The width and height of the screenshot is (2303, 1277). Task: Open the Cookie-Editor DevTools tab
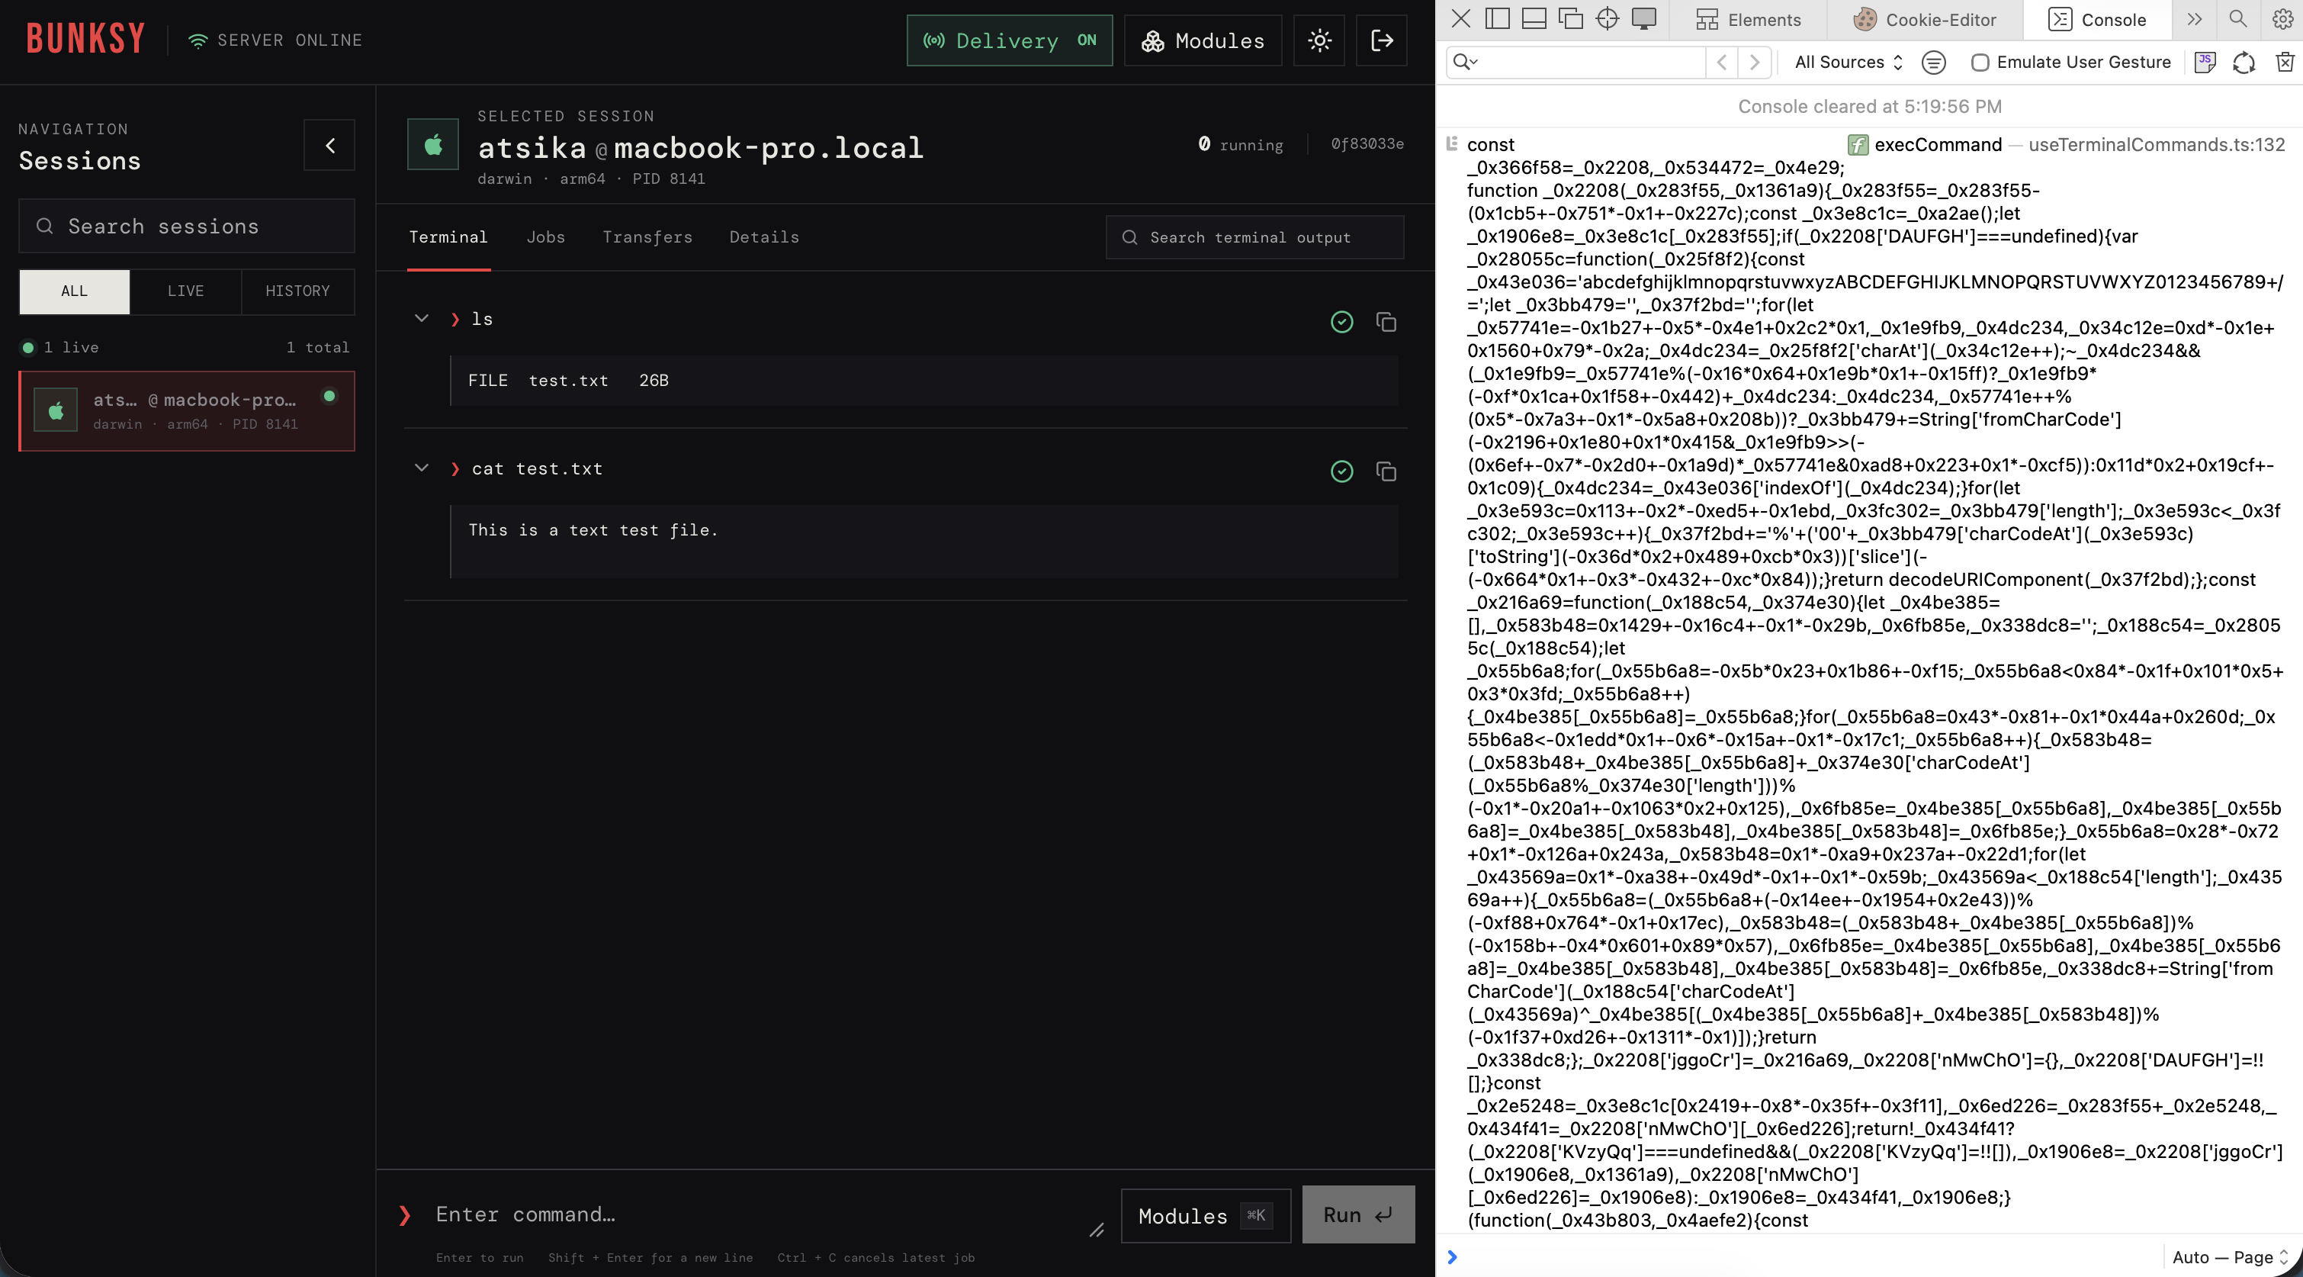pos(1925,20)
